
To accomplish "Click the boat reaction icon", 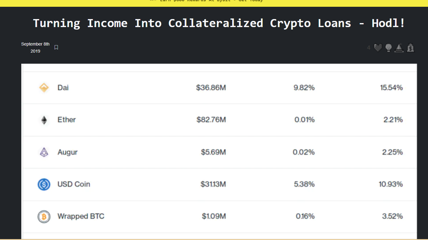I will 399,48.
